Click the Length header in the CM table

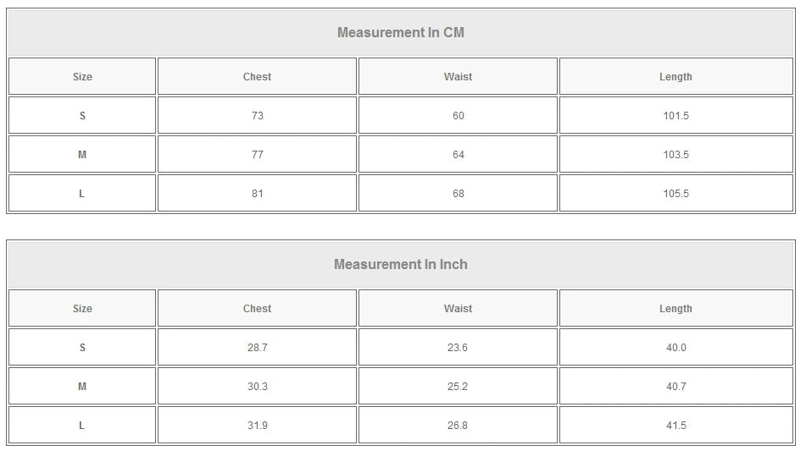pyautogui.click(x=675, y=77)
